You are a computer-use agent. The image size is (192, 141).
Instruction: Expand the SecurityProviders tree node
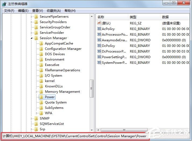tap(31, 22)
